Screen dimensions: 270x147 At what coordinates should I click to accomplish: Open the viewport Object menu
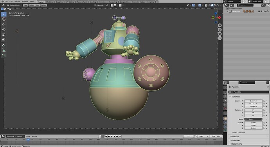pos(44,5)
